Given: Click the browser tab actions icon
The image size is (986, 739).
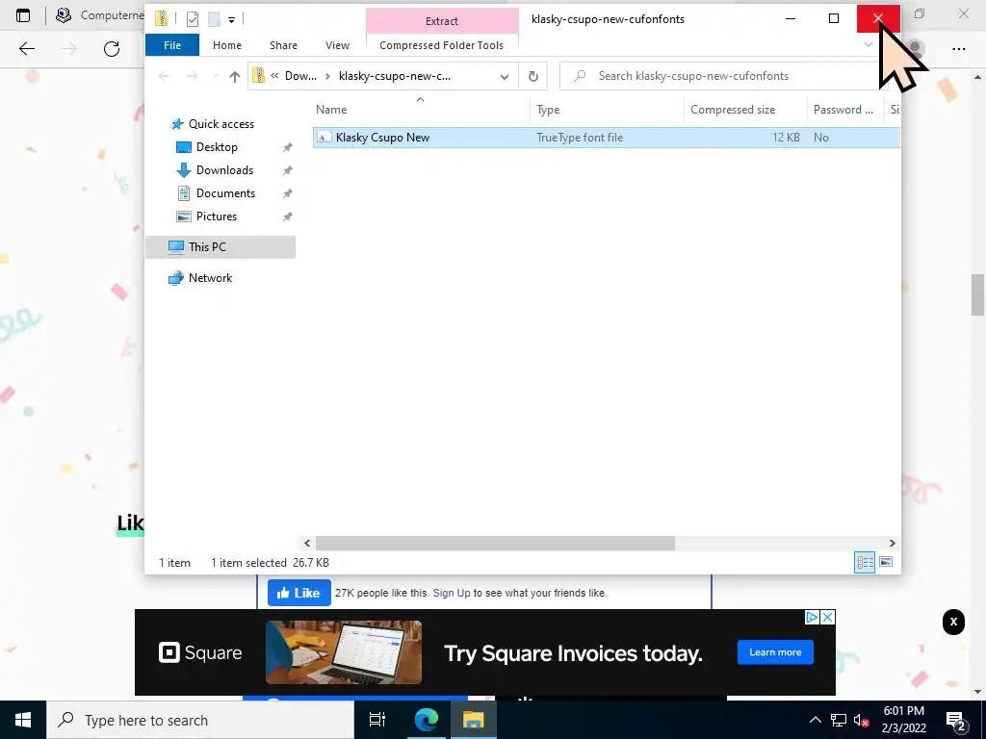Looking at the screenshot, I should click(23, 15).
